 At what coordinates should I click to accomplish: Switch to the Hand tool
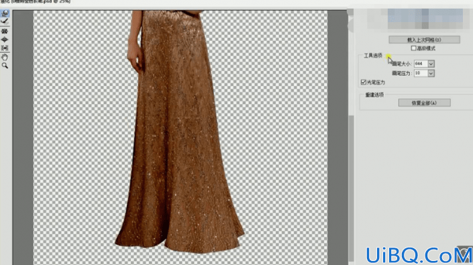coord(5,57)
